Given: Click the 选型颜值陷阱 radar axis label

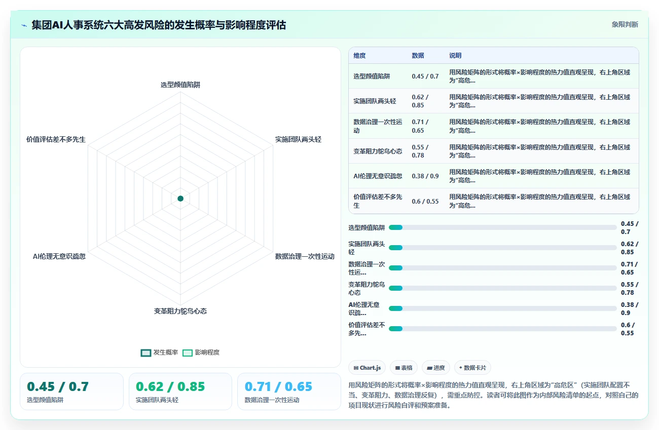Looking at the screenshot, I should click(180, 85).
